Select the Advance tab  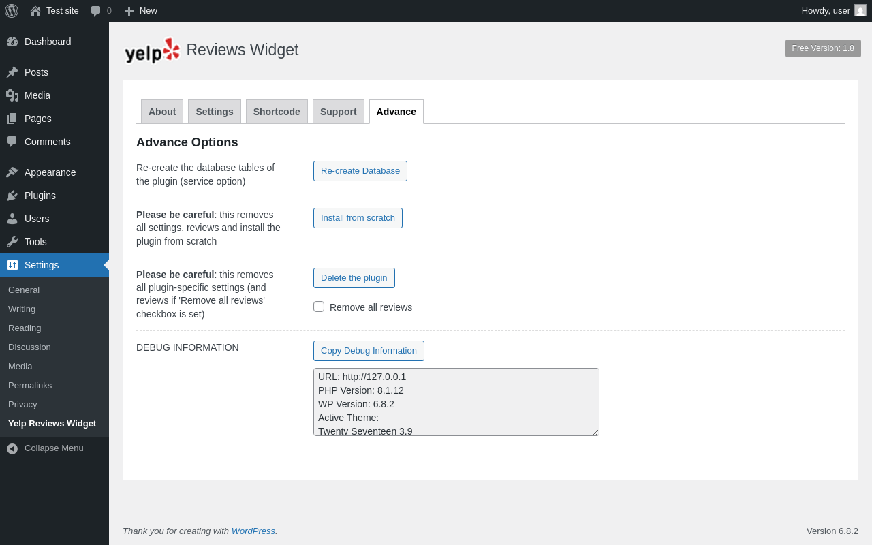point(396,112)
